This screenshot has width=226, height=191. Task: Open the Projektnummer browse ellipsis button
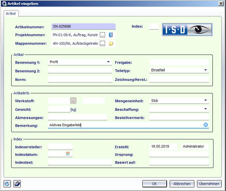pyautogui.click(x=102, y=35)
